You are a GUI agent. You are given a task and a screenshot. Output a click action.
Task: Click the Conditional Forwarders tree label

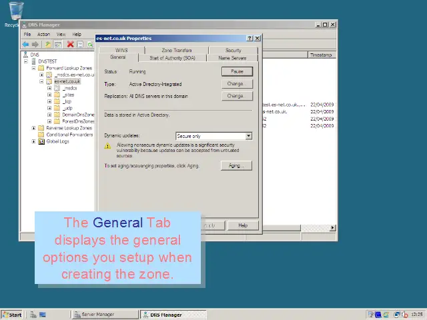[69, 135]
